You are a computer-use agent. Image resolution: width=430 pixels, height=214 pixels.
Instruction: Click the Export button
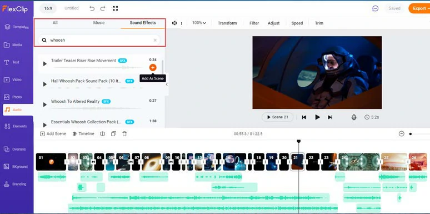(x=419, y=8)
